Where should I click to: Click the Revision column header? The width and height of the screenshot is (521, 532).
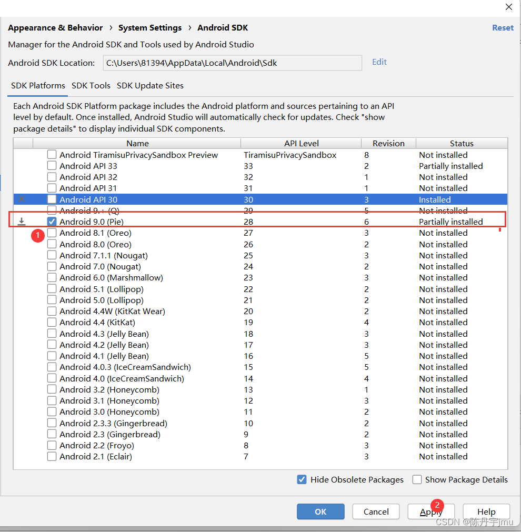(x=388, y=143)
